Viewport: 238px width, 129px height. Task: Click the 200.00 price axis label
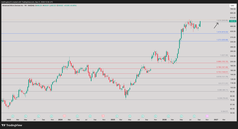[x=233, y=62]
